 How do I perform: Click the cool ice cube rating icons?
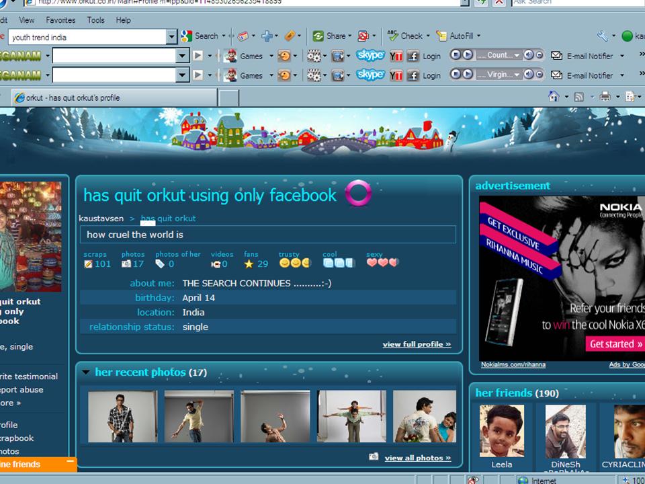tap(339, 263)
